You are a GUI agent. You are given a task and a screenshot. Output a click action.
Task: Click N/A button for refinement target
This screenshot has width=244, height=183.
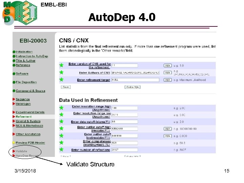[x=168, y=80]
